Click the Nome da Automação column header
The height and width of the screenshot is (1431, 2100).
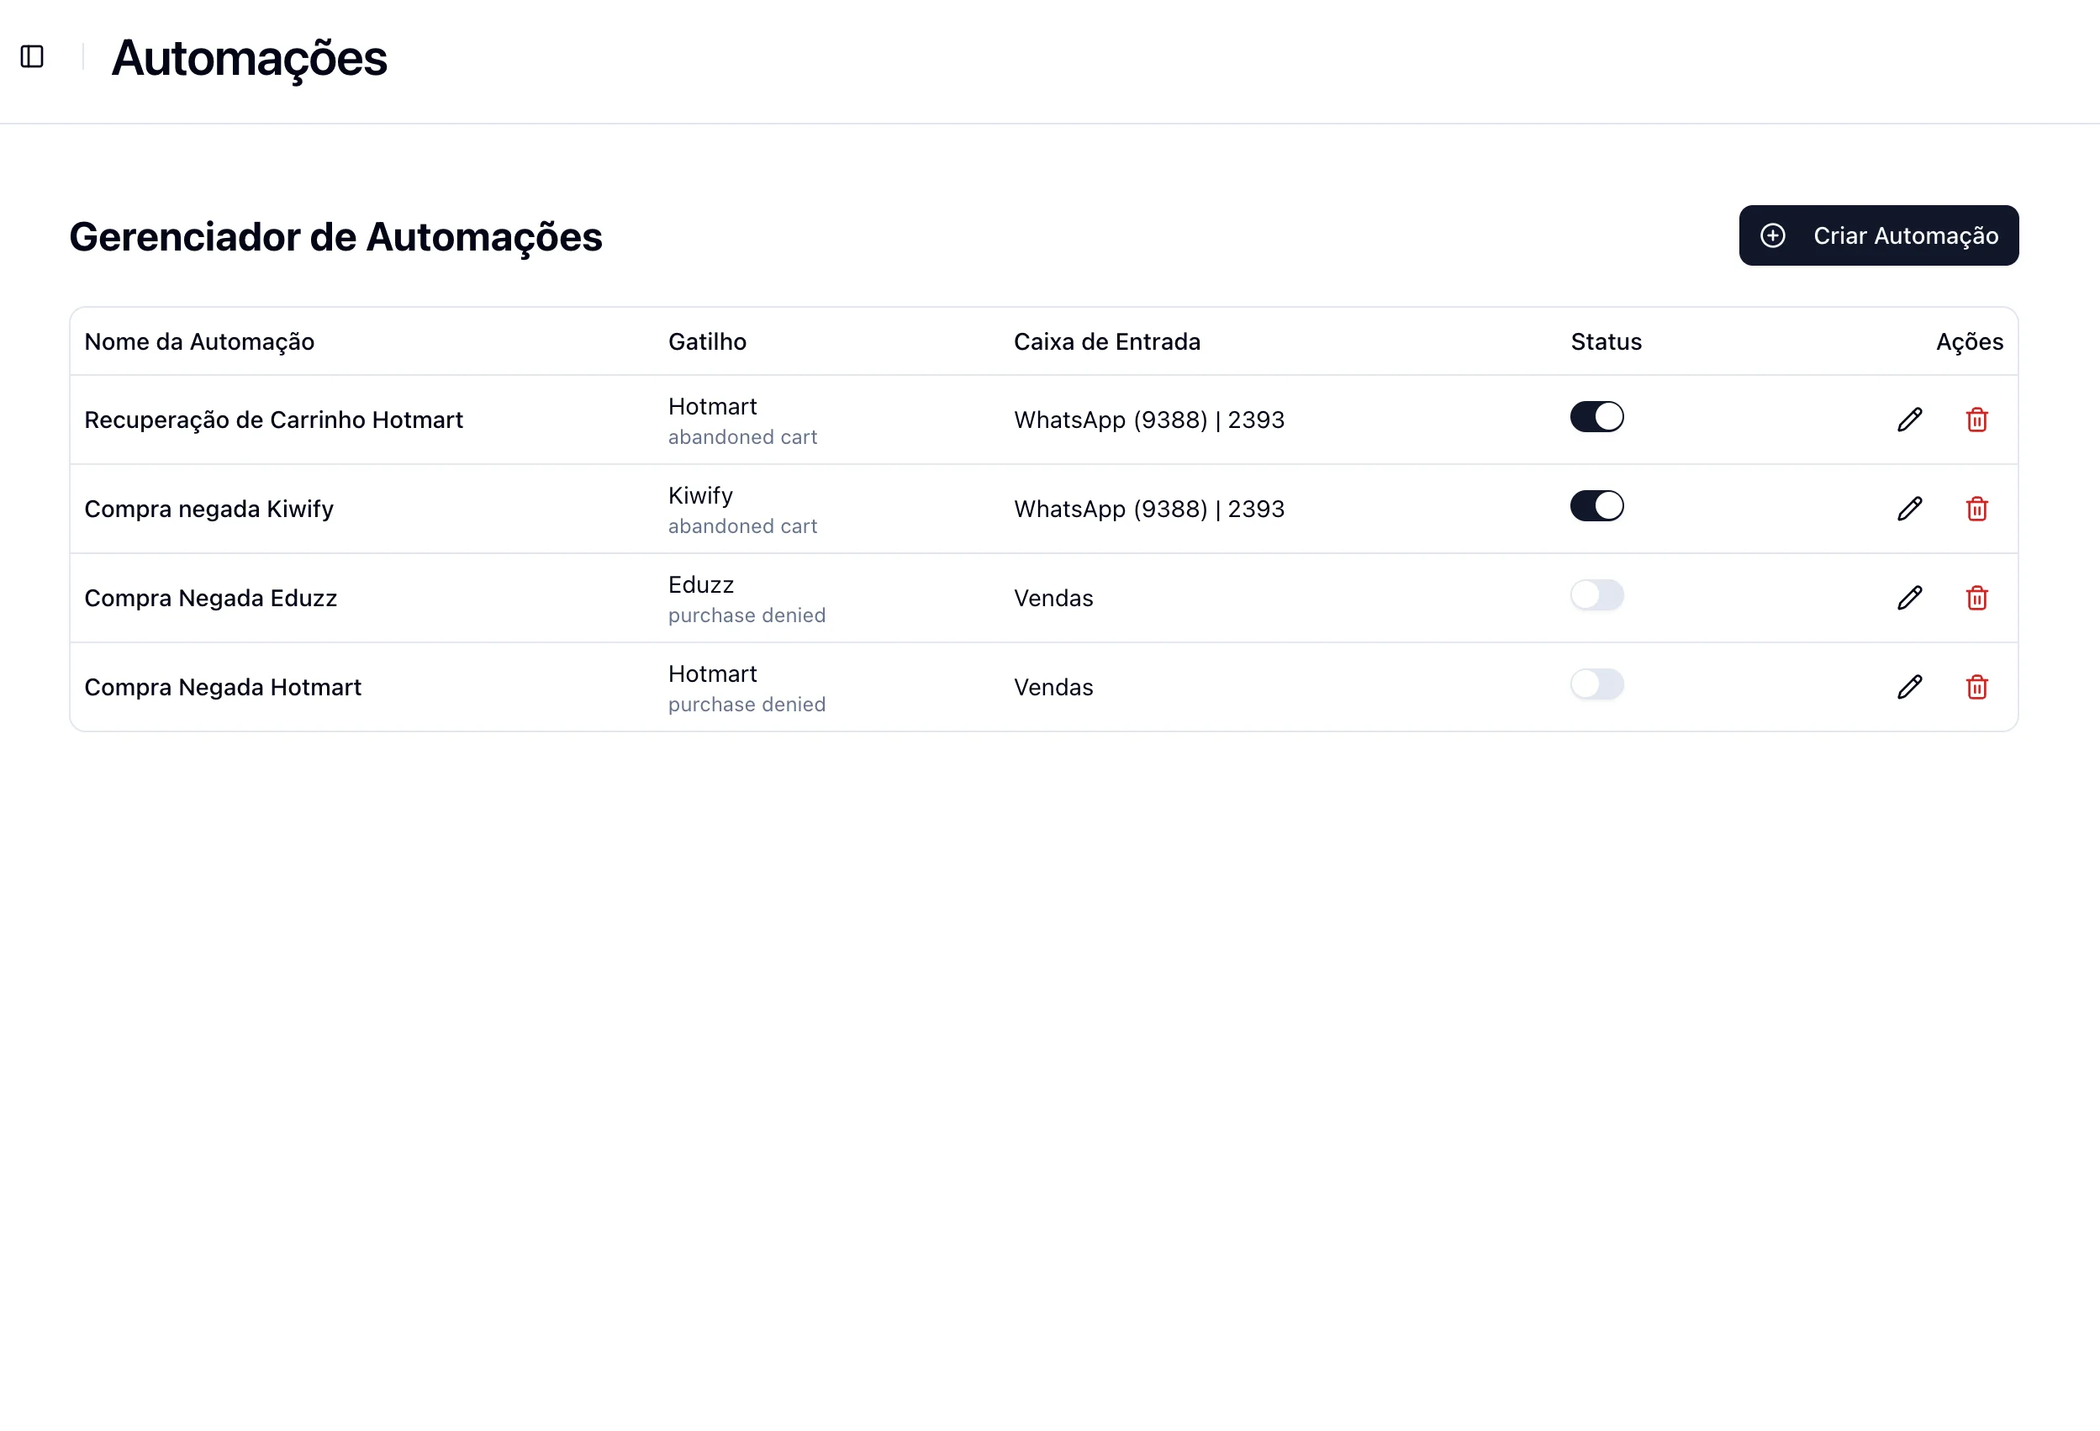coord(200,341)
